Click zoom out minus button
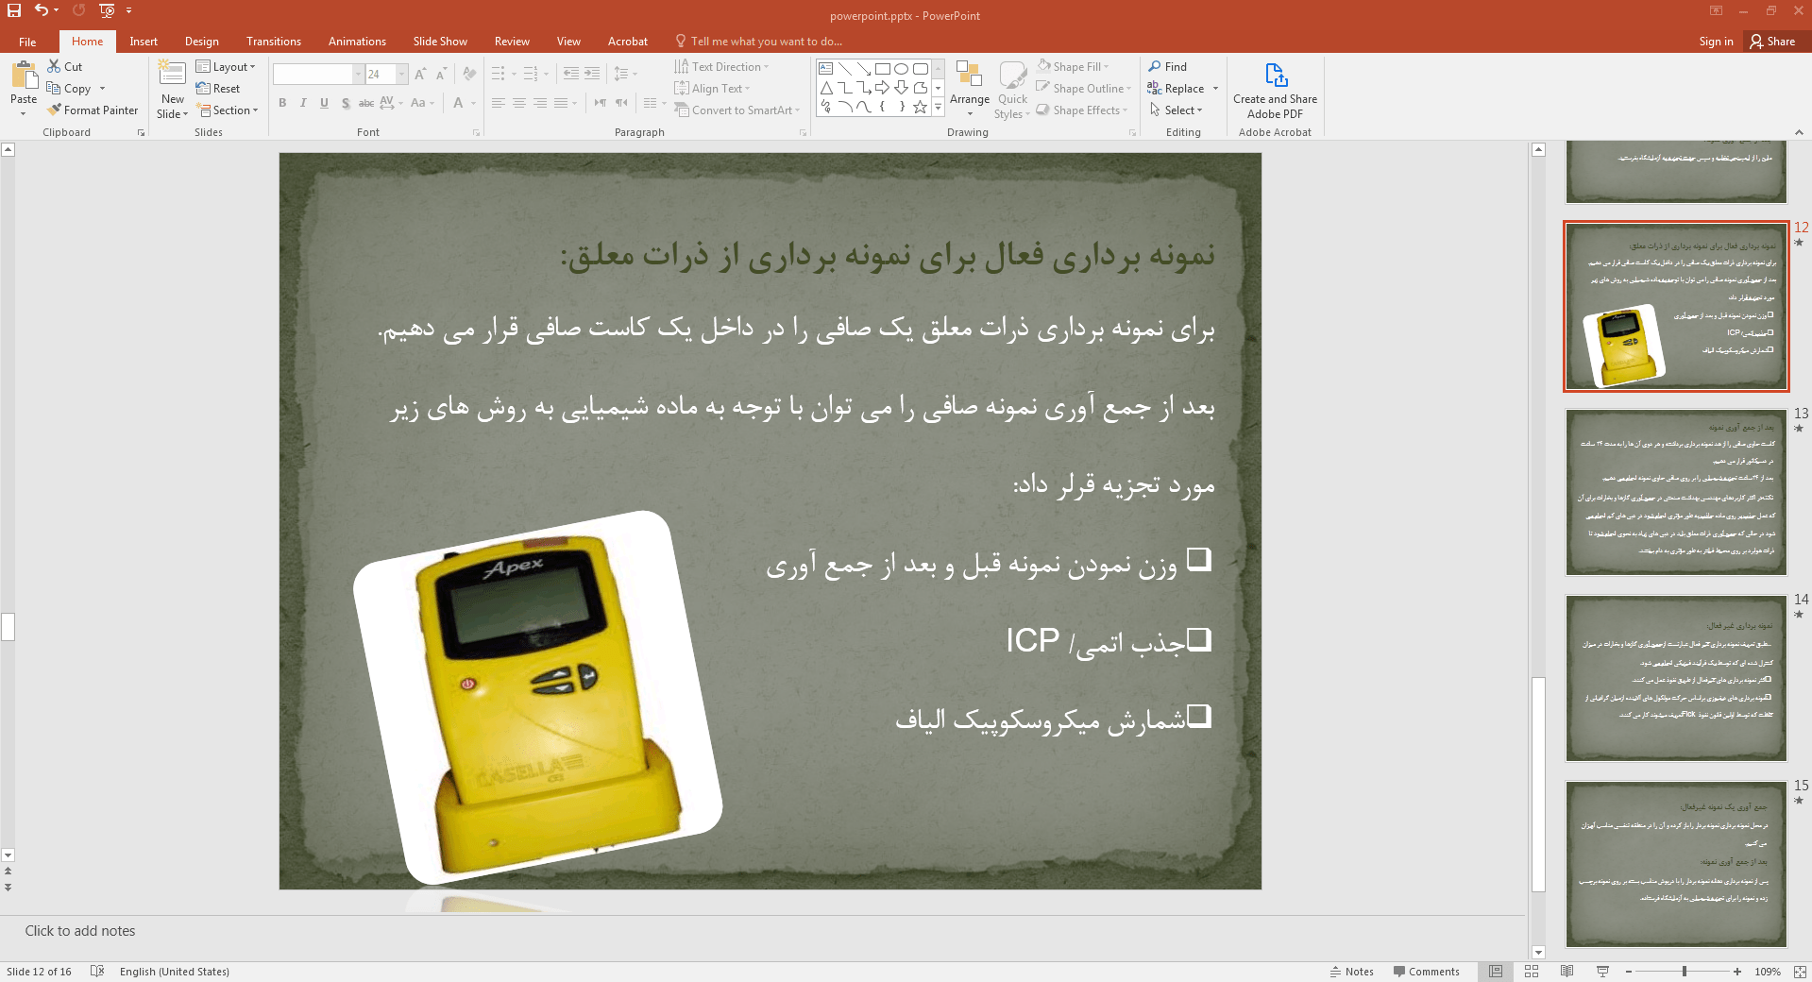Viewport: 1812px width, 982px height. [x=1629, y=972]
